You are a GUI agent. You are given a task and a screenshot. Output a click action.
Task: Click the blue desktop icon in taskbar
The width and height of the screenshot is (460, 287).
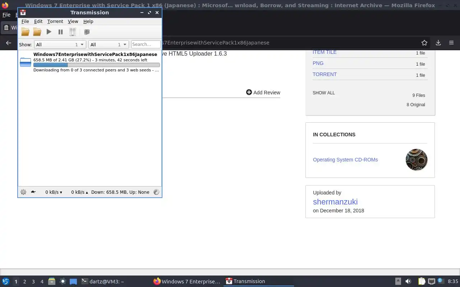tap(73, 281)
